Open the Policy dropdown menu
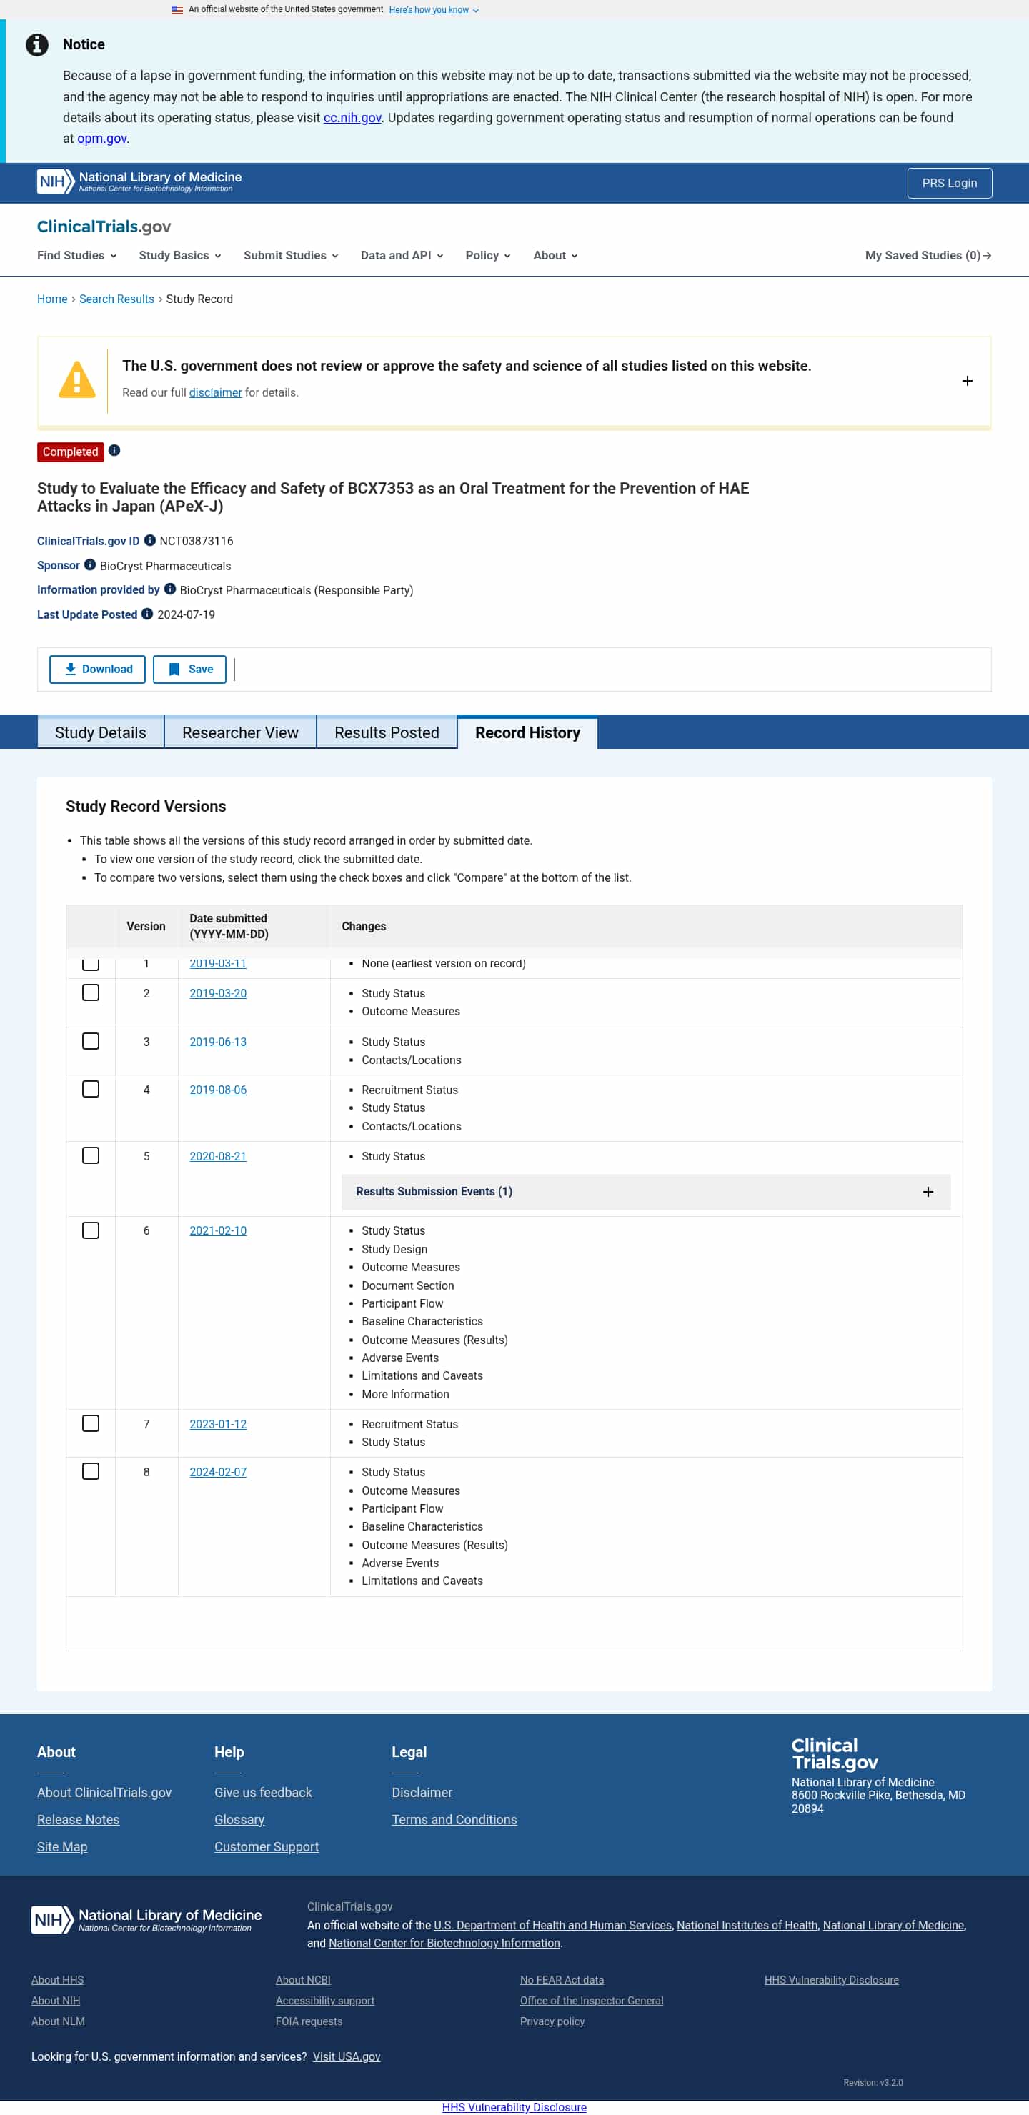 coord(488,255)
